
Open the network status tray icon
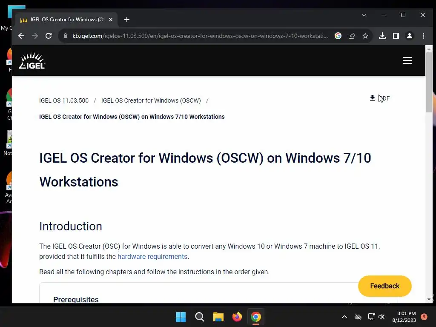click(x=371, y=317)
